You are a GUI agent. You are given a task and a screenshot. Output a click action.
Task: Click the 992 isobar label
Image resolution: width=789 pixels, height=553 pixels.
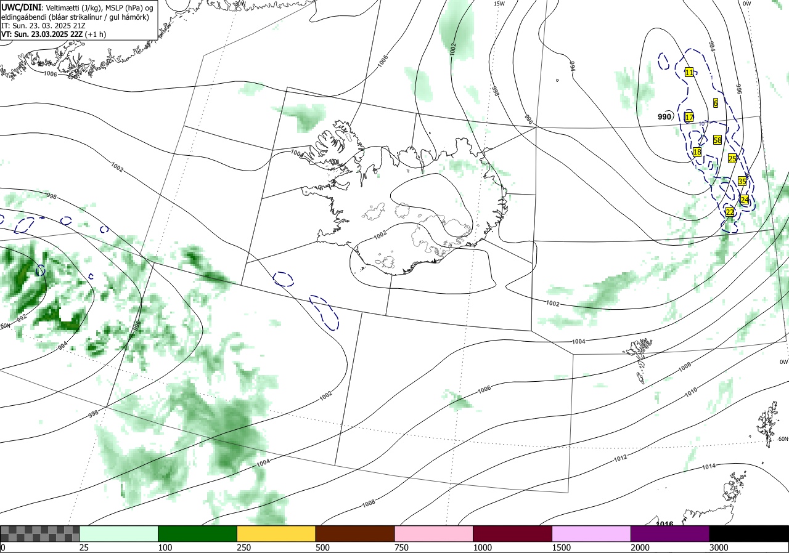(22, 318)
